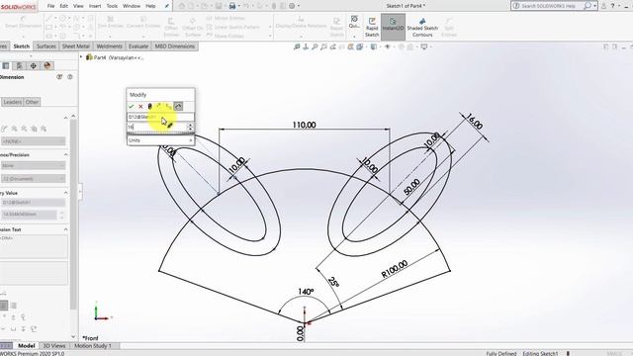Open the <NONE> style dropdown
The width and height of the screenshot is (633, 356).
(x=33, y=141)
